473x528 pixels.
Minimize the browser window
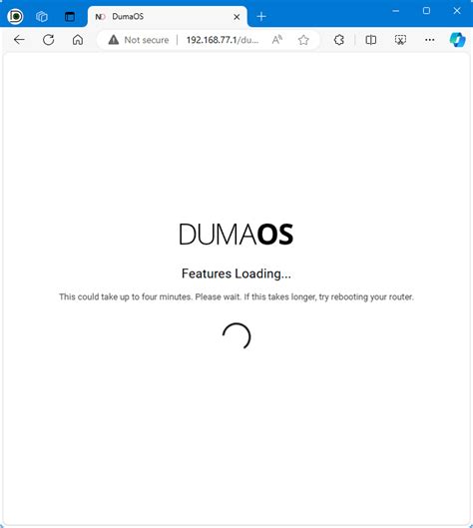396,11
